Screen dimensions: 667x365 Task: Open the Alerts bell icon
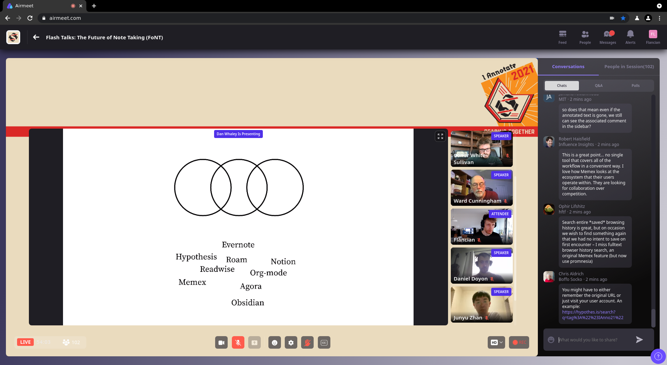(630, 37)
